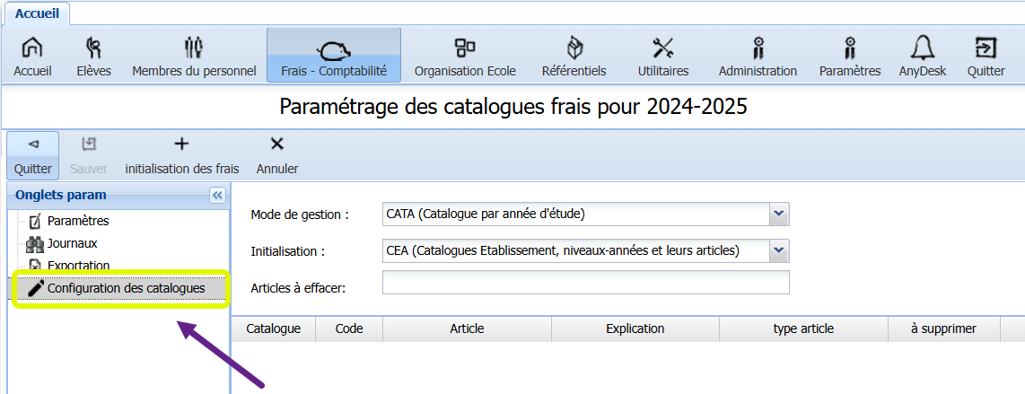The height and width of the screenshot is (394, 1025).
Task: Click the Annuler button
Action: tap(277, 155)
